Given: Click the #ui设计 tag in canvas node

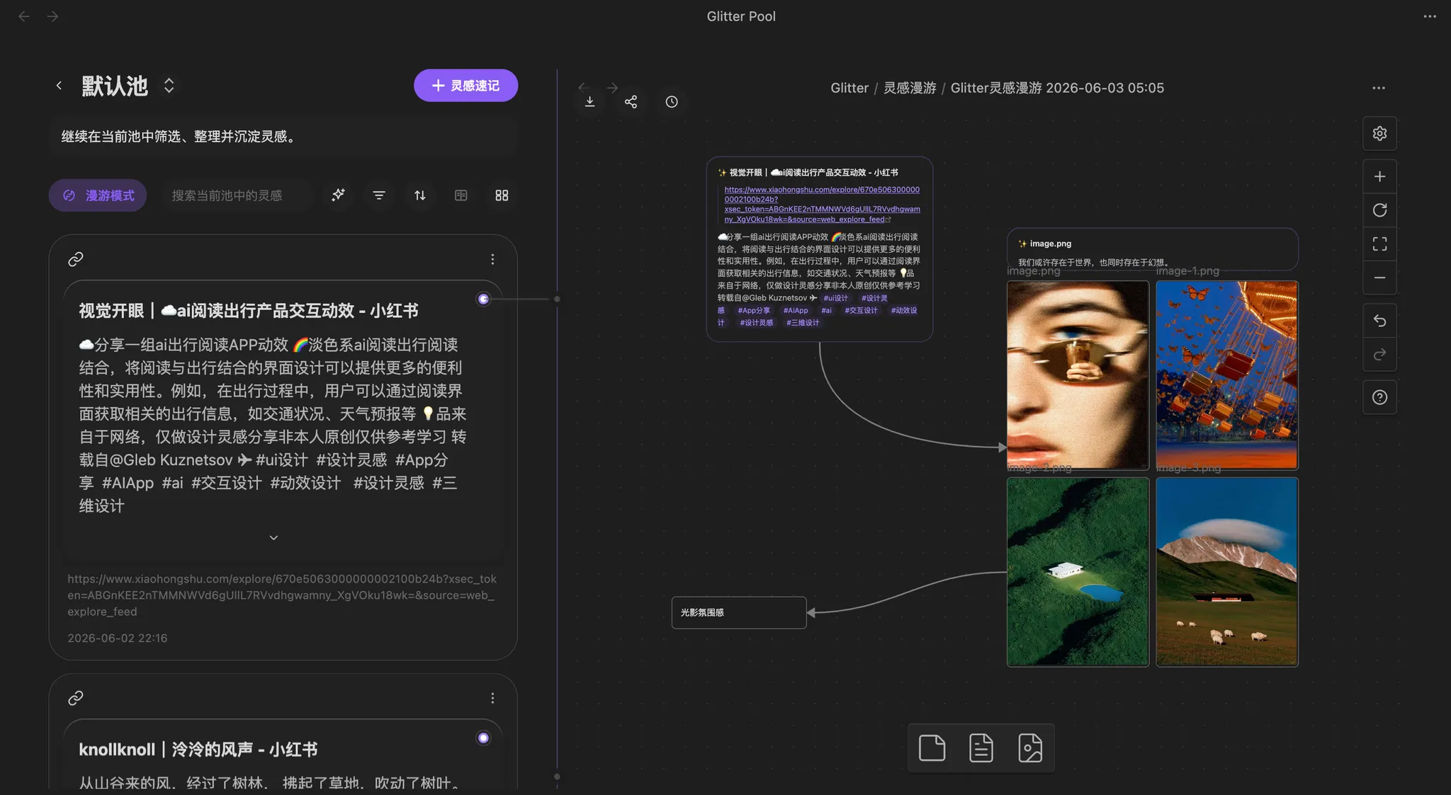Looking at the screenshot, I should pos(835,298).
